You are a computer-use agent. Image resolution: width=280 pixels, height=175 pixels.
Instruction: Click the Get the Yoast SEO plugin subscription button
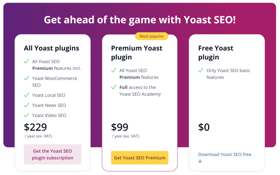pyautogui.click(x=52, y=154)
